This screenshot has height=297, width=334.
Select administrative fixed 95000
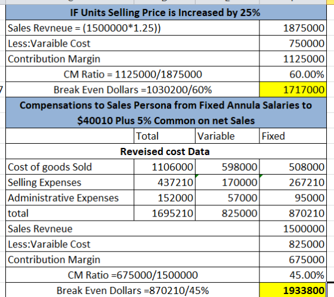pyautogui.click(x=293, y=198)
